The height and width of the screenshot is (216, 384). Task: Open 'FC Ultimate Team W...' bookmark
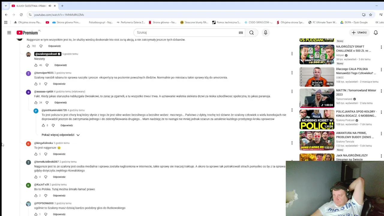point(322,22)
